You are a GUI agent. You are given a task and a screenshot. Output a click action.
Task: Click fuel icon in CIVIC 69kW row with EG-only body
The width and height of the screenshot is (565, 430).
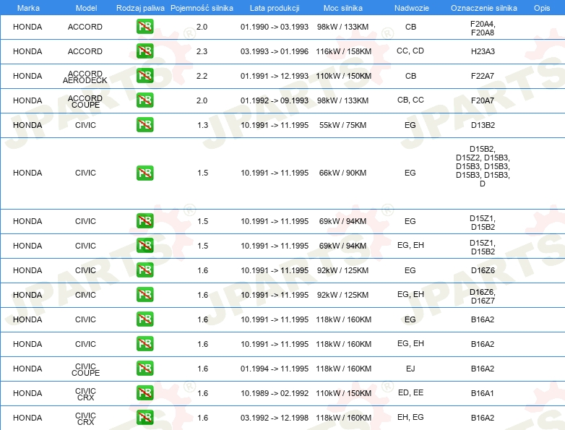(145, 221)
